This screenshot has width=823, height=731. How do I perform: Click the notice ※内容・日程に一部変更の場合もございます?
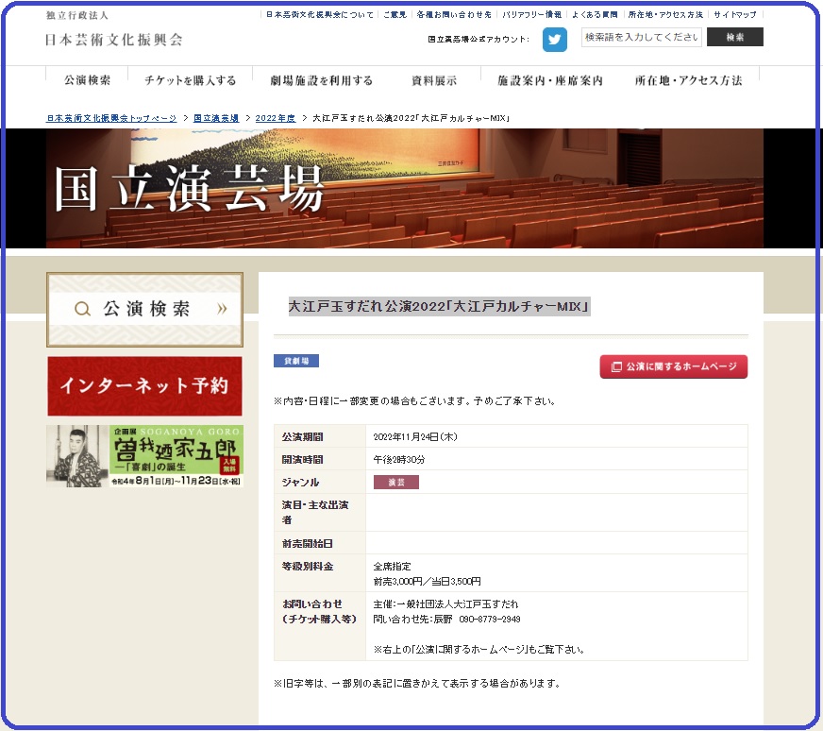[x=414, y=401]
